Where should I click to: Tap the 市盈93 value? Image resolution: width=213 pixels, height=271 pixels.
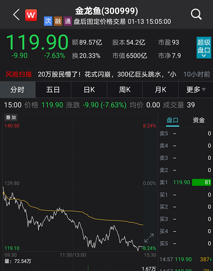tap(169, 42)
